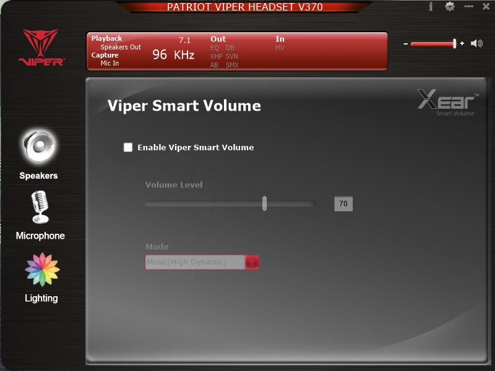Click the info icon in title bar
The image size is (495, 371).
point(431,6)
